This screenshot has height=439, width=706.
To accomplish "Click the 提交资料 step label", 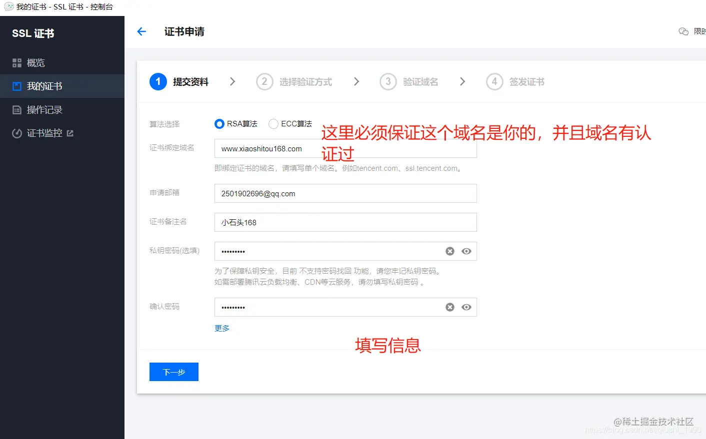I will click(x=190, y=82).
